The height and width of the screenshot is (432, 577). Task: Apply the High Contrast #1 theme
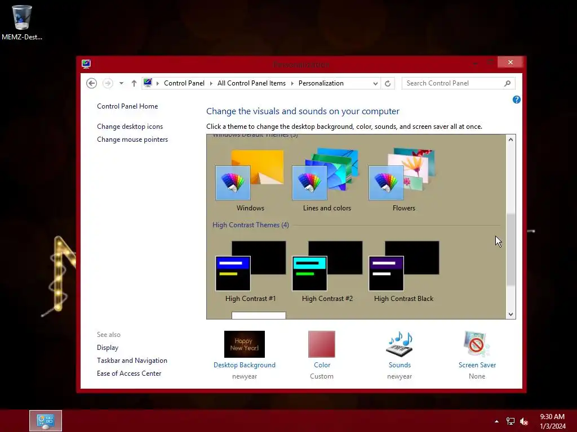(x=250, y=272)
